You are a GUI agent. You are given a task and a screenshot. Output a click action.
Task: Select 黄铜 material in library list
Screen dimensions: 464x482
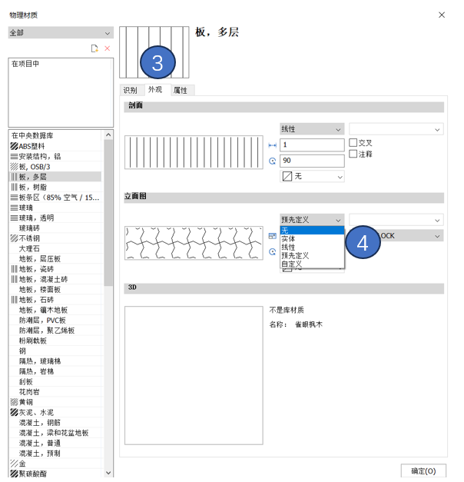[x=26, y=402]
